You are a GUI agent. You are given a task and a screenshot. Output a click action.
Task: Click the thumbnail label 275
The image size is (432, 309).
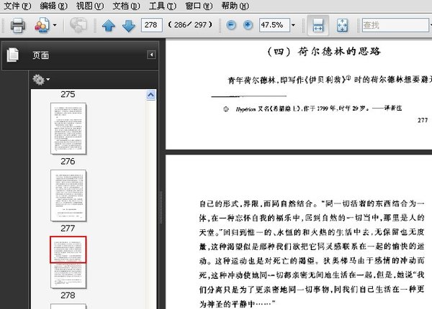tap(68, 94)
